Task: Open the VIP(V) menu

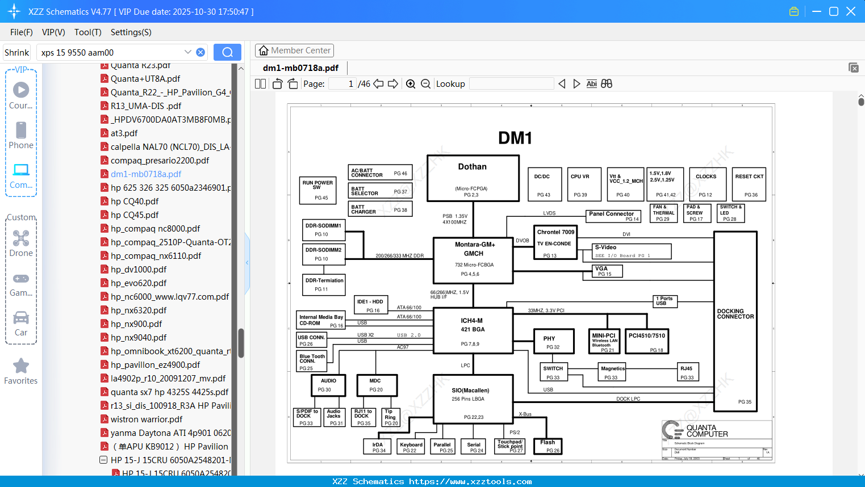Action: [x=53, y=32]
